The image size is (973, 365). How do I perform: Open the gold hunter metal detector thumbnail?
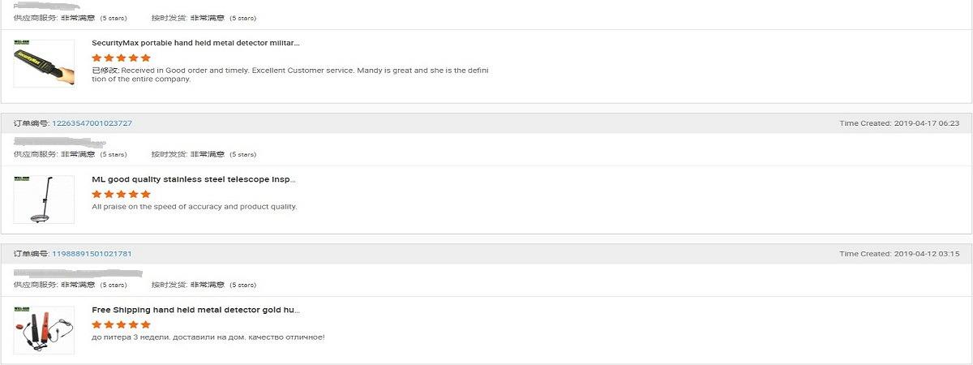coord(44,329)
